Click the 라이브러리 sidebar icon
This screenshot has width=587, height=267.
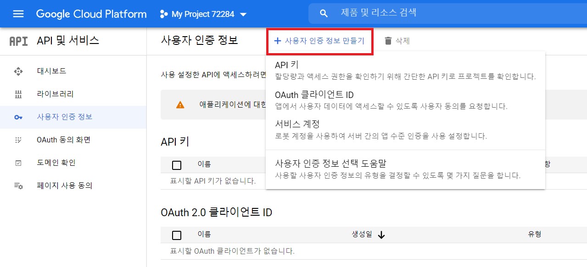[x=18, y=94]
